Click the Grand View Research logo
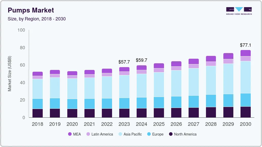 (239, 11)
